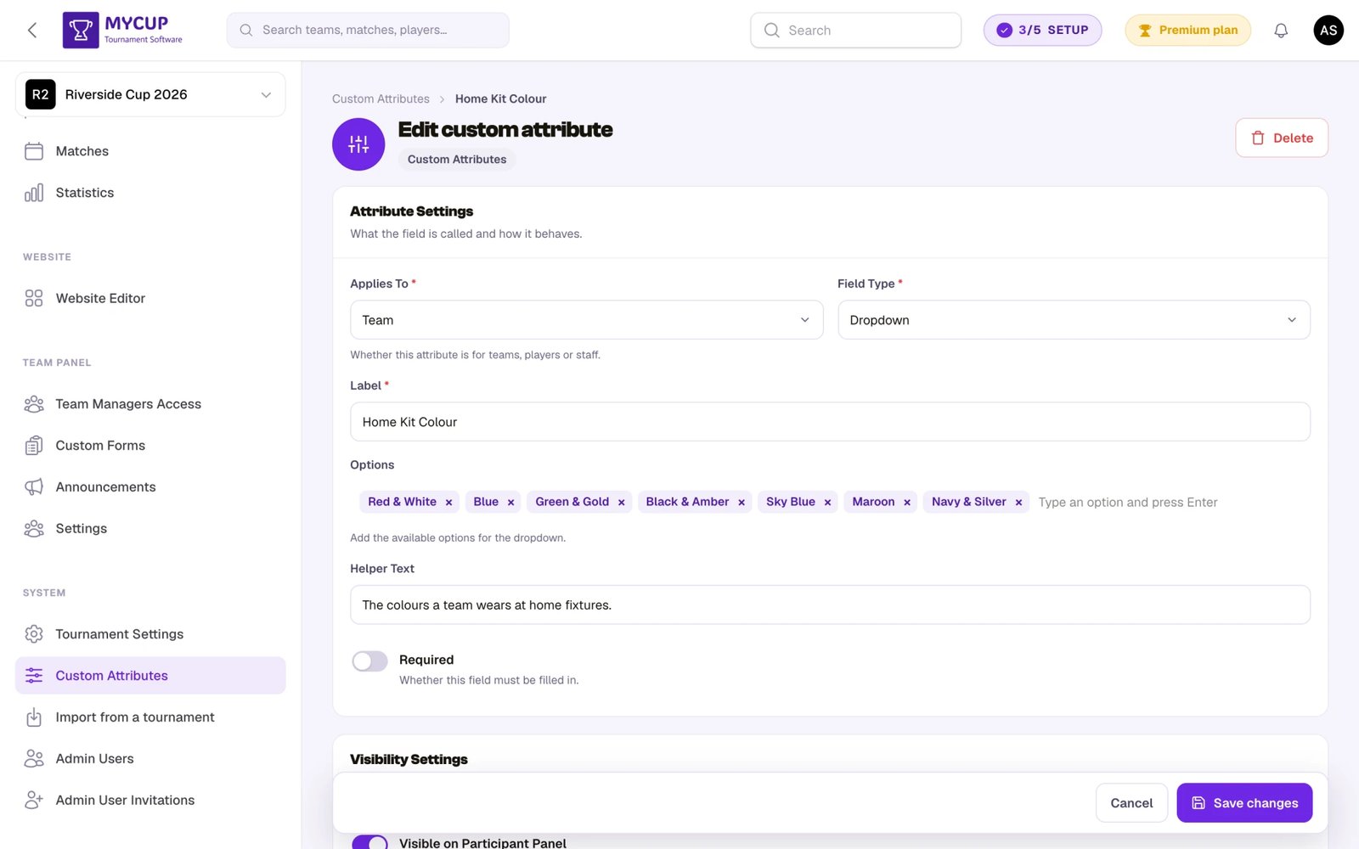1359x849 pixels.
Task: Remove the Black & Amber option
Action: 741,503
